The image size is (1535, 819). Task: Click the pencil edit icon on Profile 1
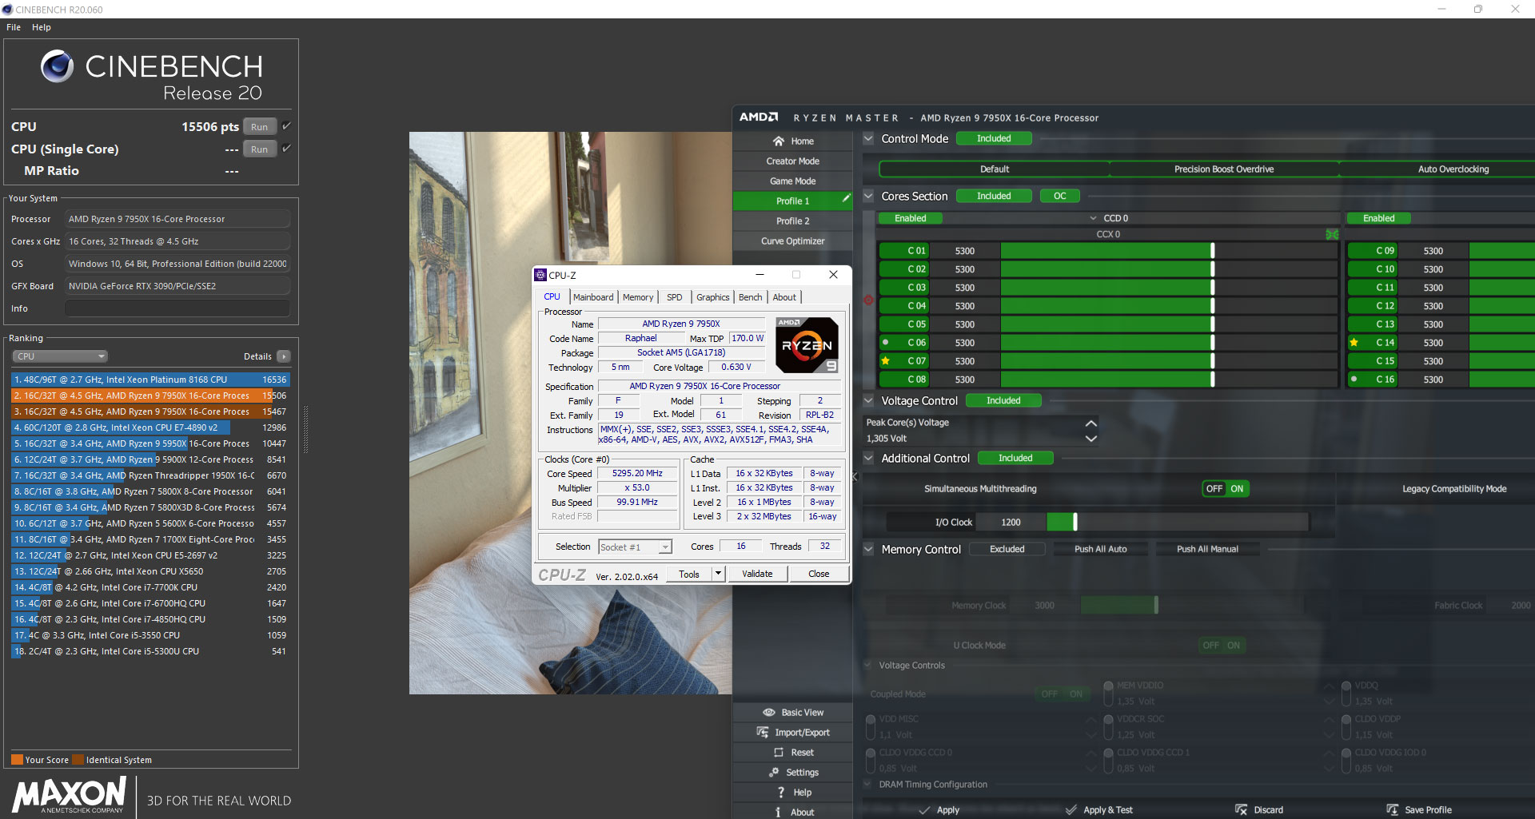click(x=846, y=199)
